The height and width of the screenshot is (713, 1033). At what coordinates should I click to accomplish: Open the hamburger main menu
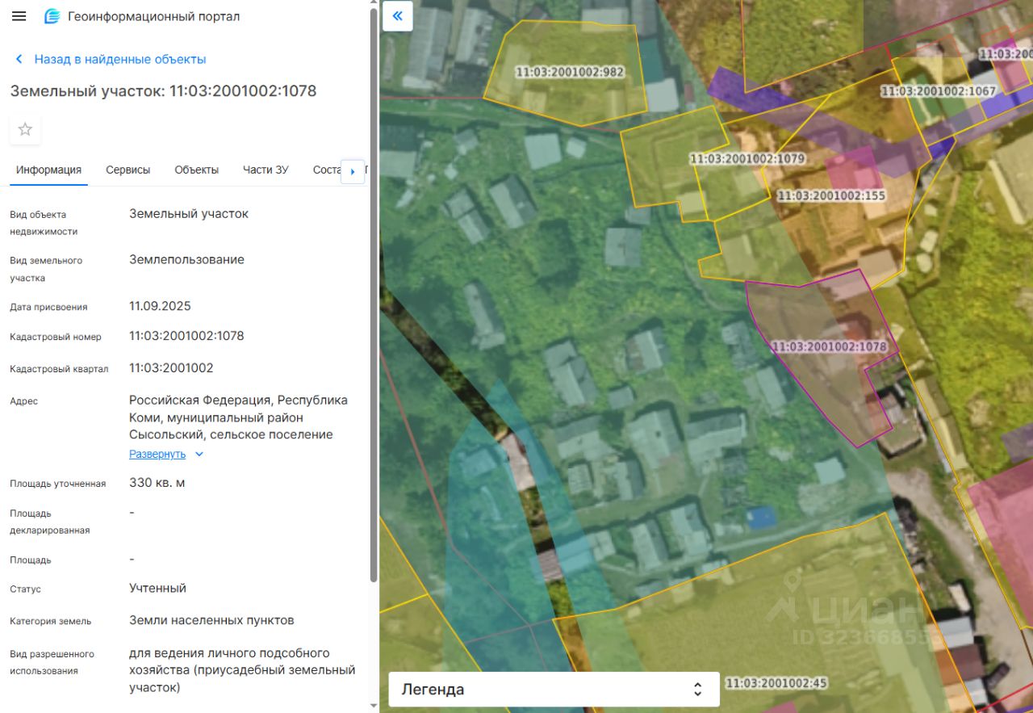pyautogui.click(x=19, y=16)
